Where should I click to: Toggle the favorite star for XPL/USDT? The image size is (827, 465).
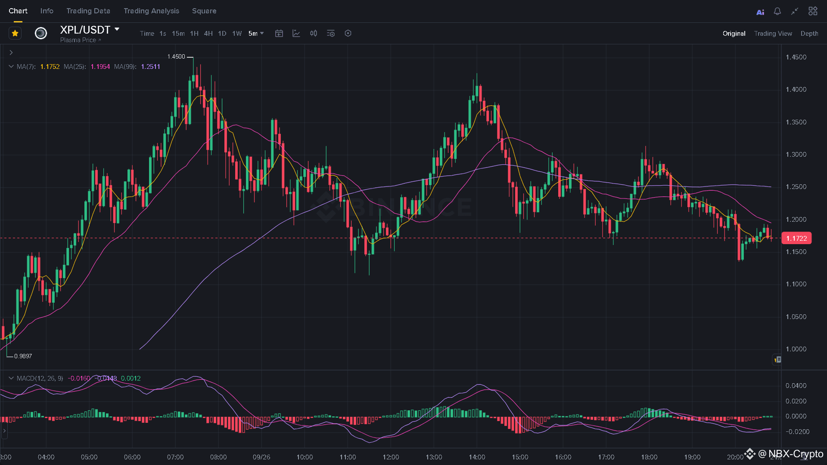15,33
